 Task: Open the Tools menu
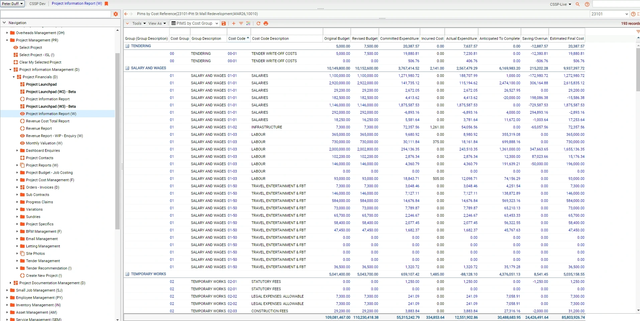pyautogui.click(x=139, y=23)
